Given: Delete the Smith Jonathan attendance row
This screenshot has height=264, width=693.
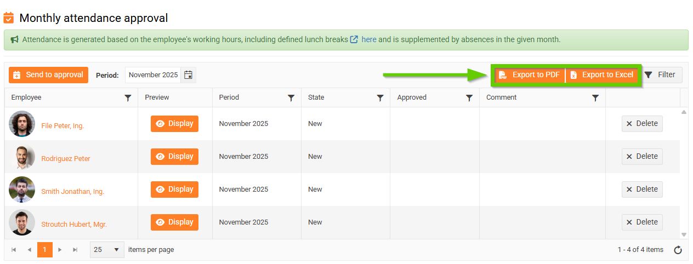Looking at the screenshot, I should tap(642, 190).
